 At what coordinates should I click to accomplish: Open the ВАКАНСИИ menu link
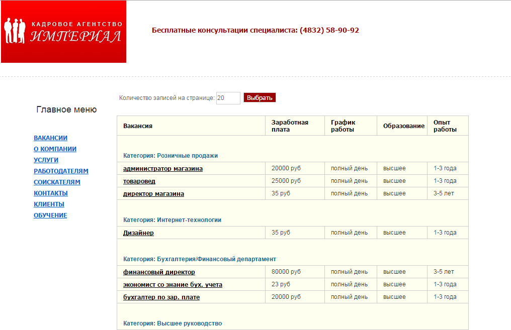pos(50,138)
